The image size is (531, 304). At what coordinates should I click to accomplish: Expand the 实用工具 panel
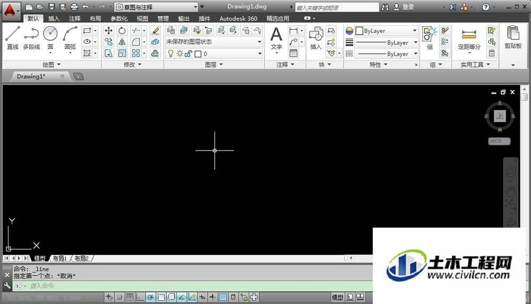click(x=475, y=64)
